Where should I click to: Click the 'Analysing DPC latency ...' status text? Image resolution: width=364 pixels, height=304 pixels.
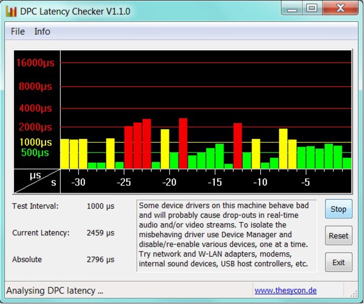coord(55,290)
